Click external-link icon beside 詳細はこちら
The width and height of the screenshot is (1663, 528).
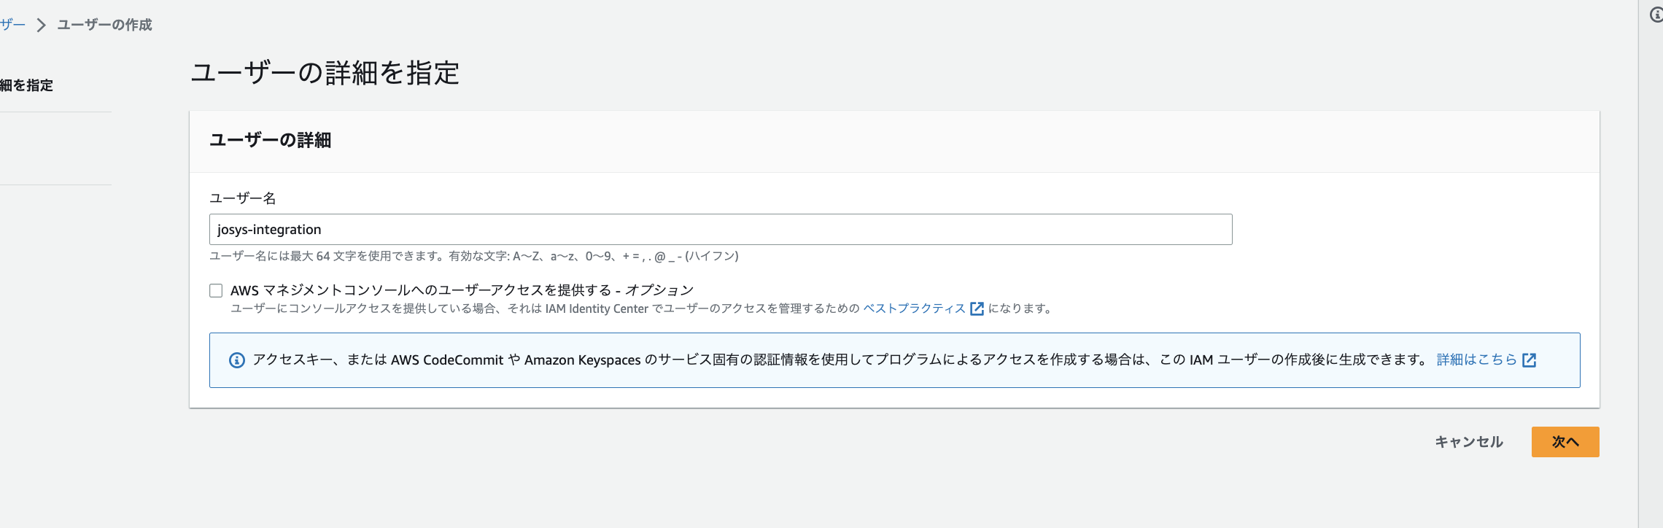pyautogui.click(x=1530, y=360)
